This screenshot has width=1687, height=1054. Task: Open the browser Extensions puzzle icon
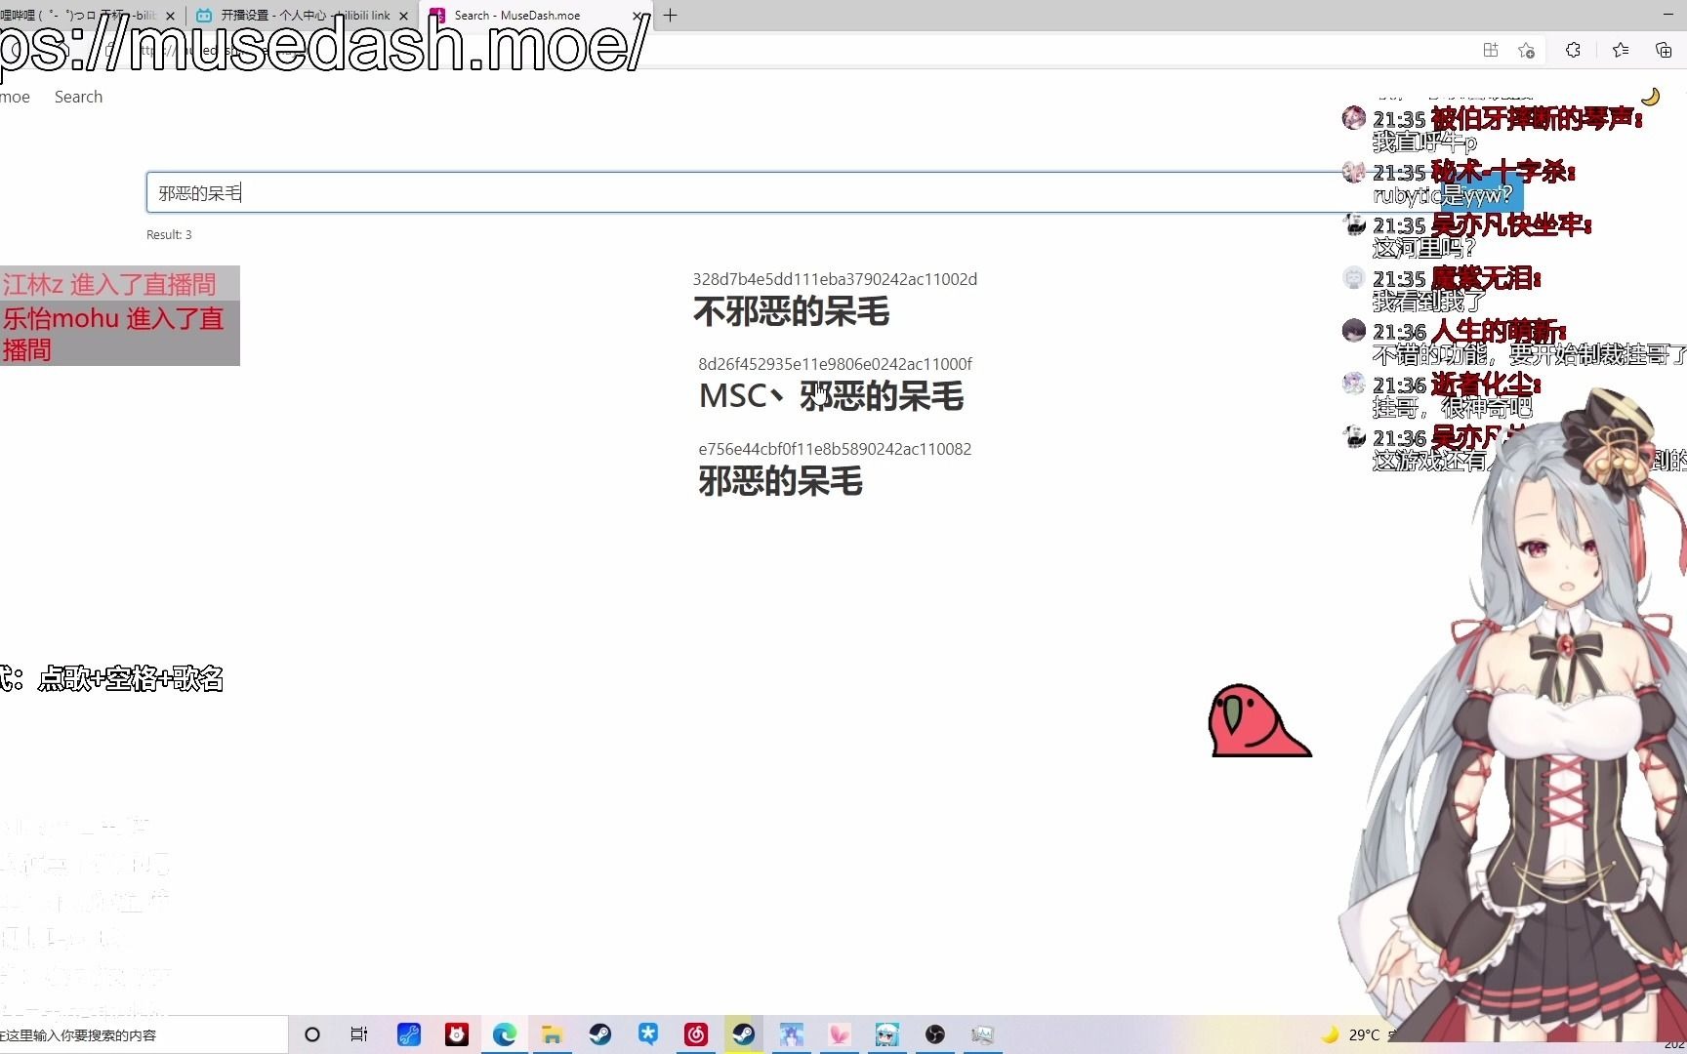(1573, 50)
